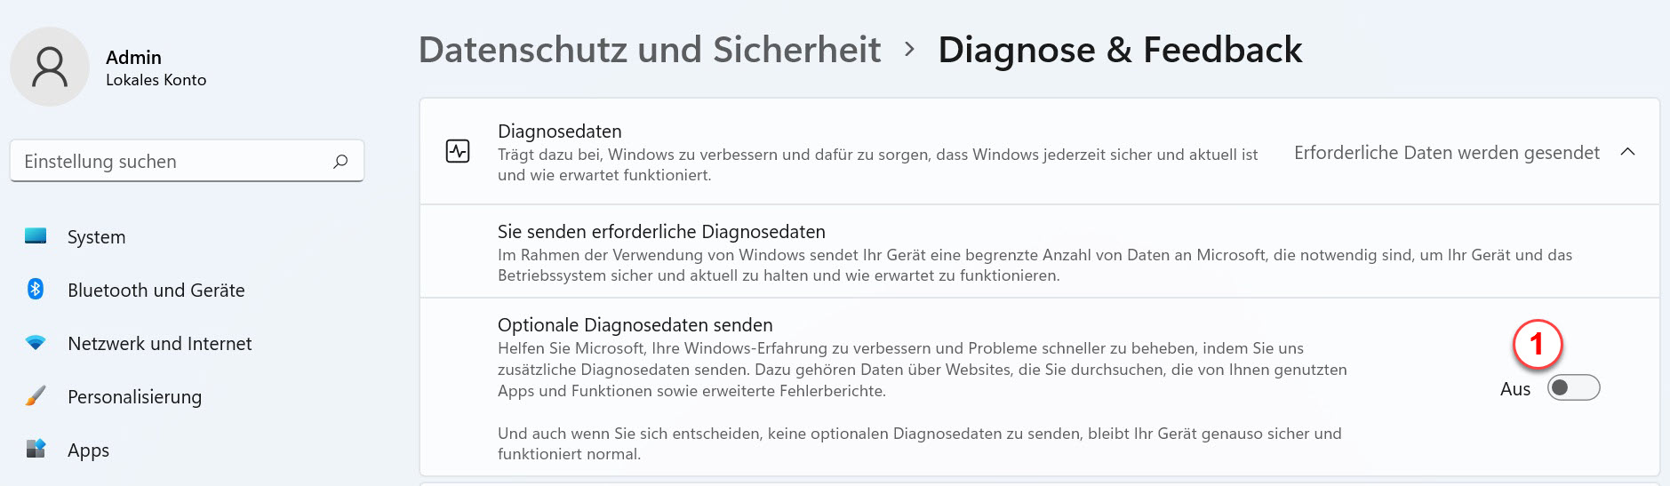
Task: Open Bluetooth und Geräte settings
Action: [x=156, y=291]
